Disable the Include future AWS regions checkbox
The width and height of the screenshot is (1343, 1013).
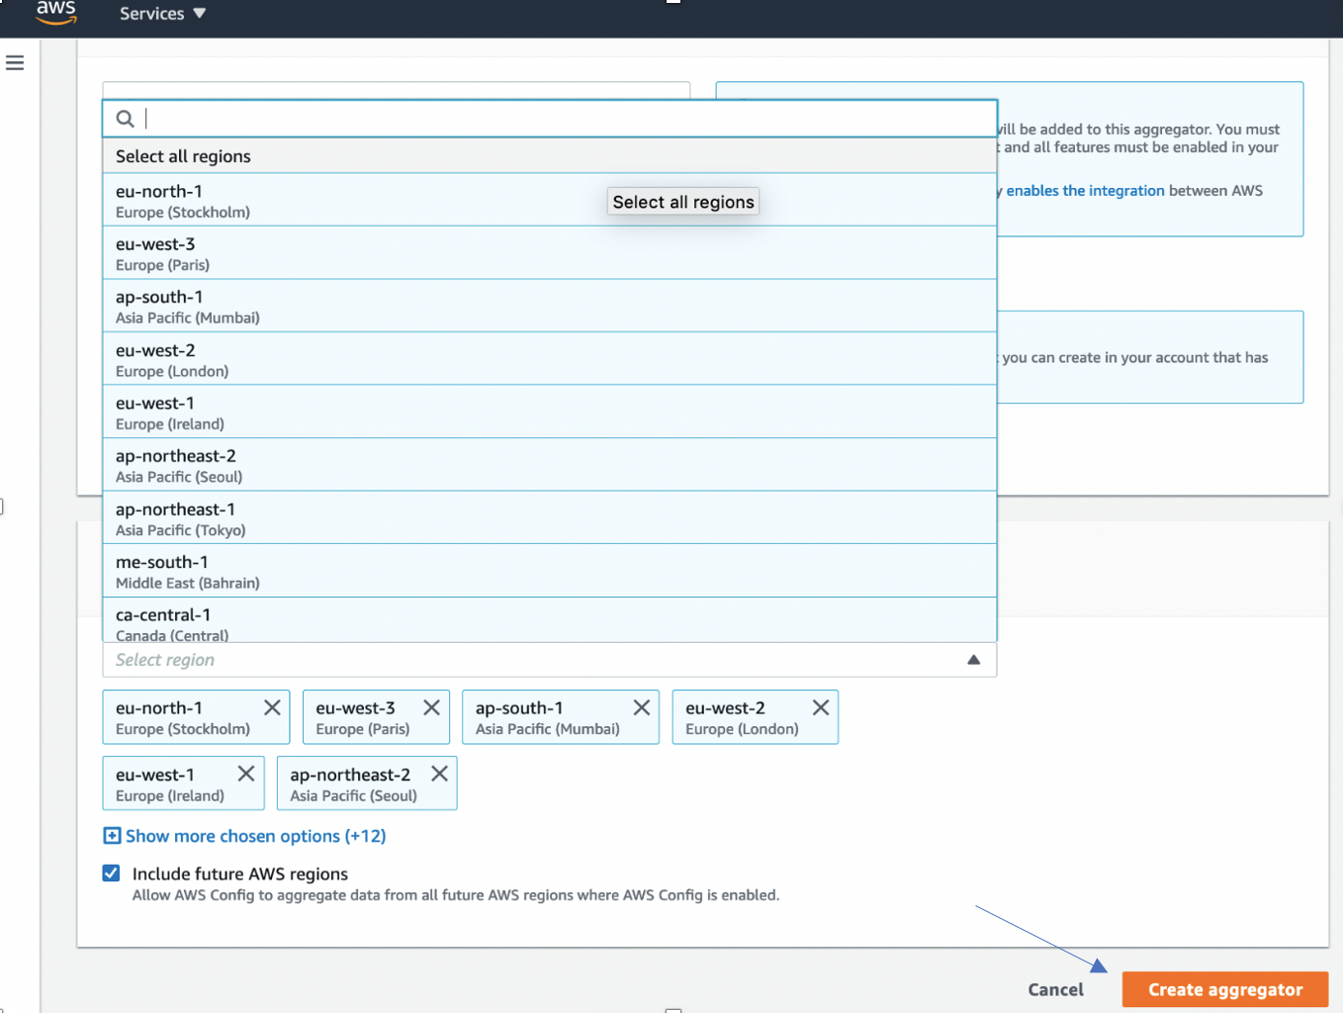point(111,874)
